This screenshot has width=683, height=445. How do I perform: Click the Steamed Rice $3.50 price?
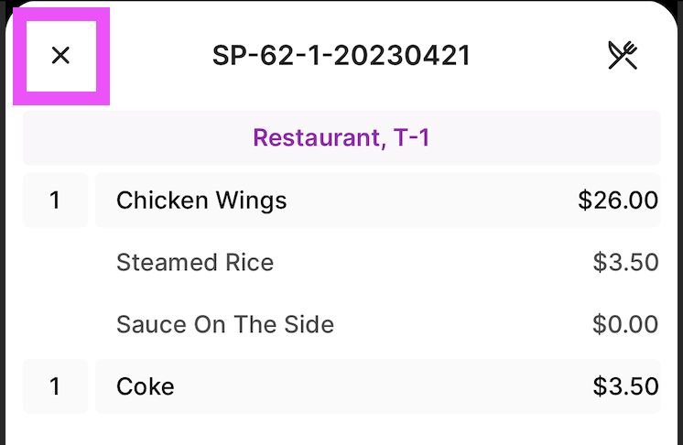click(x=625, y=263)
